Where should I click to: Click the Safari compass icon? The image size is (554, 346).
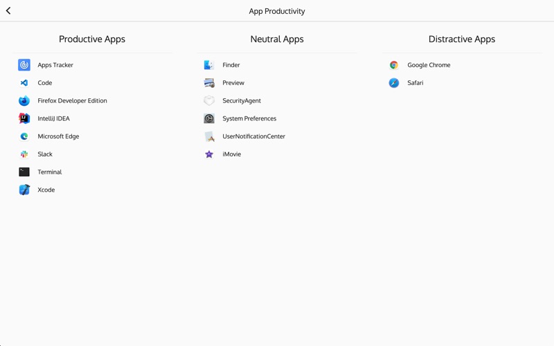pos(393,82)
